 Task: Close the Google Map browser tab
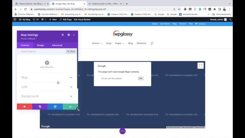[x=84, y=4]
